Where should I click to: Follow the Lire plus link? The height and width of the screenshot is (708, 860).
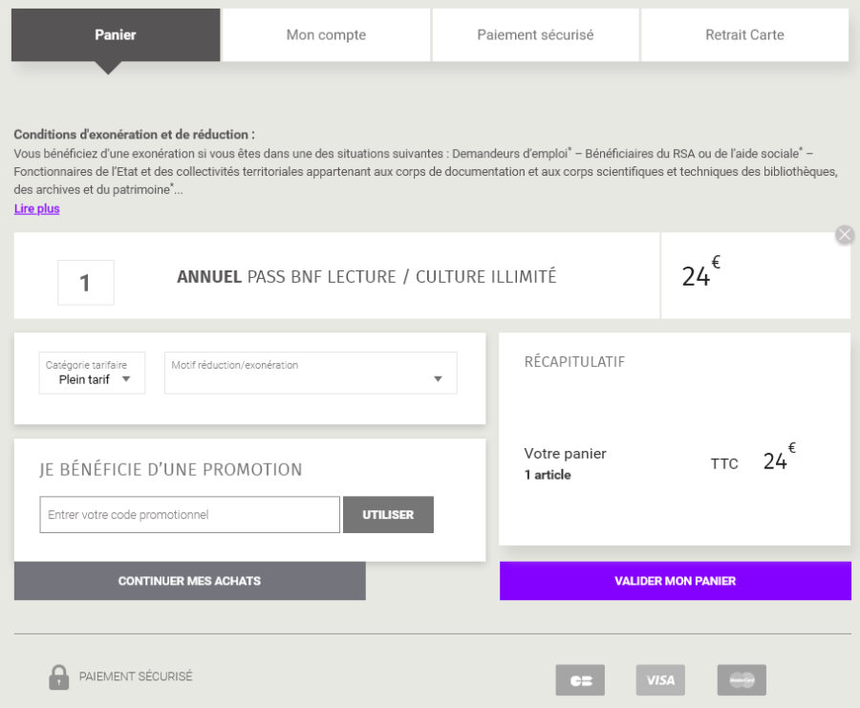[x=36, y=208]
